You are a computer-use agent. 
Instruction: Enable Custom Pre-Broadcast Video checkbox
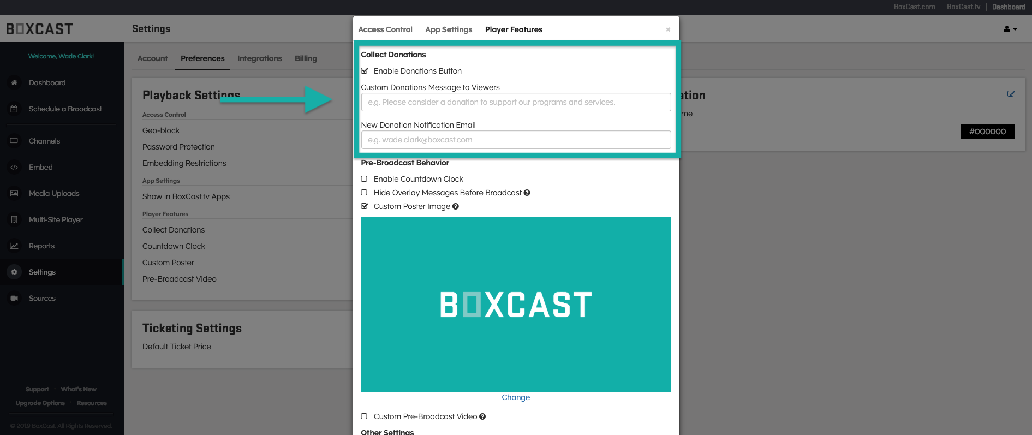[x=365, y=416]
